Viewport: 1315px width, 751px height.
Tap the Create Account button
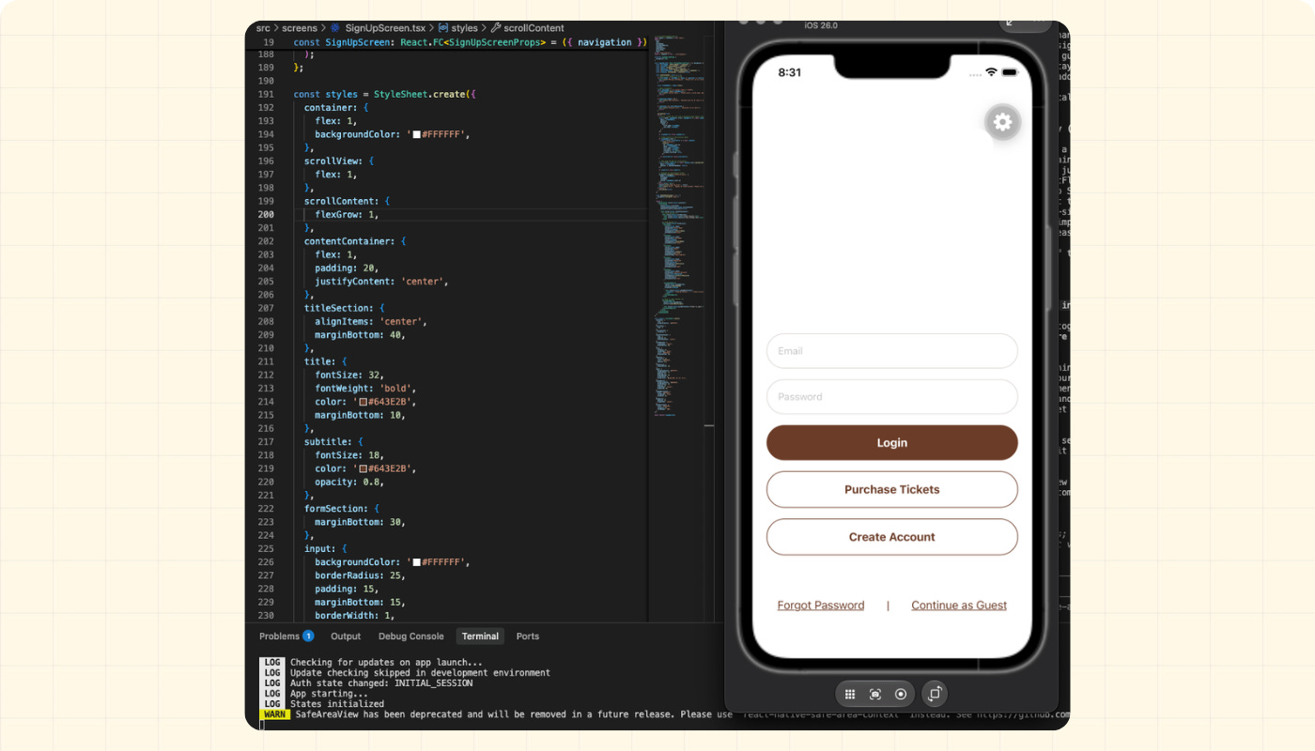point(892,537)
